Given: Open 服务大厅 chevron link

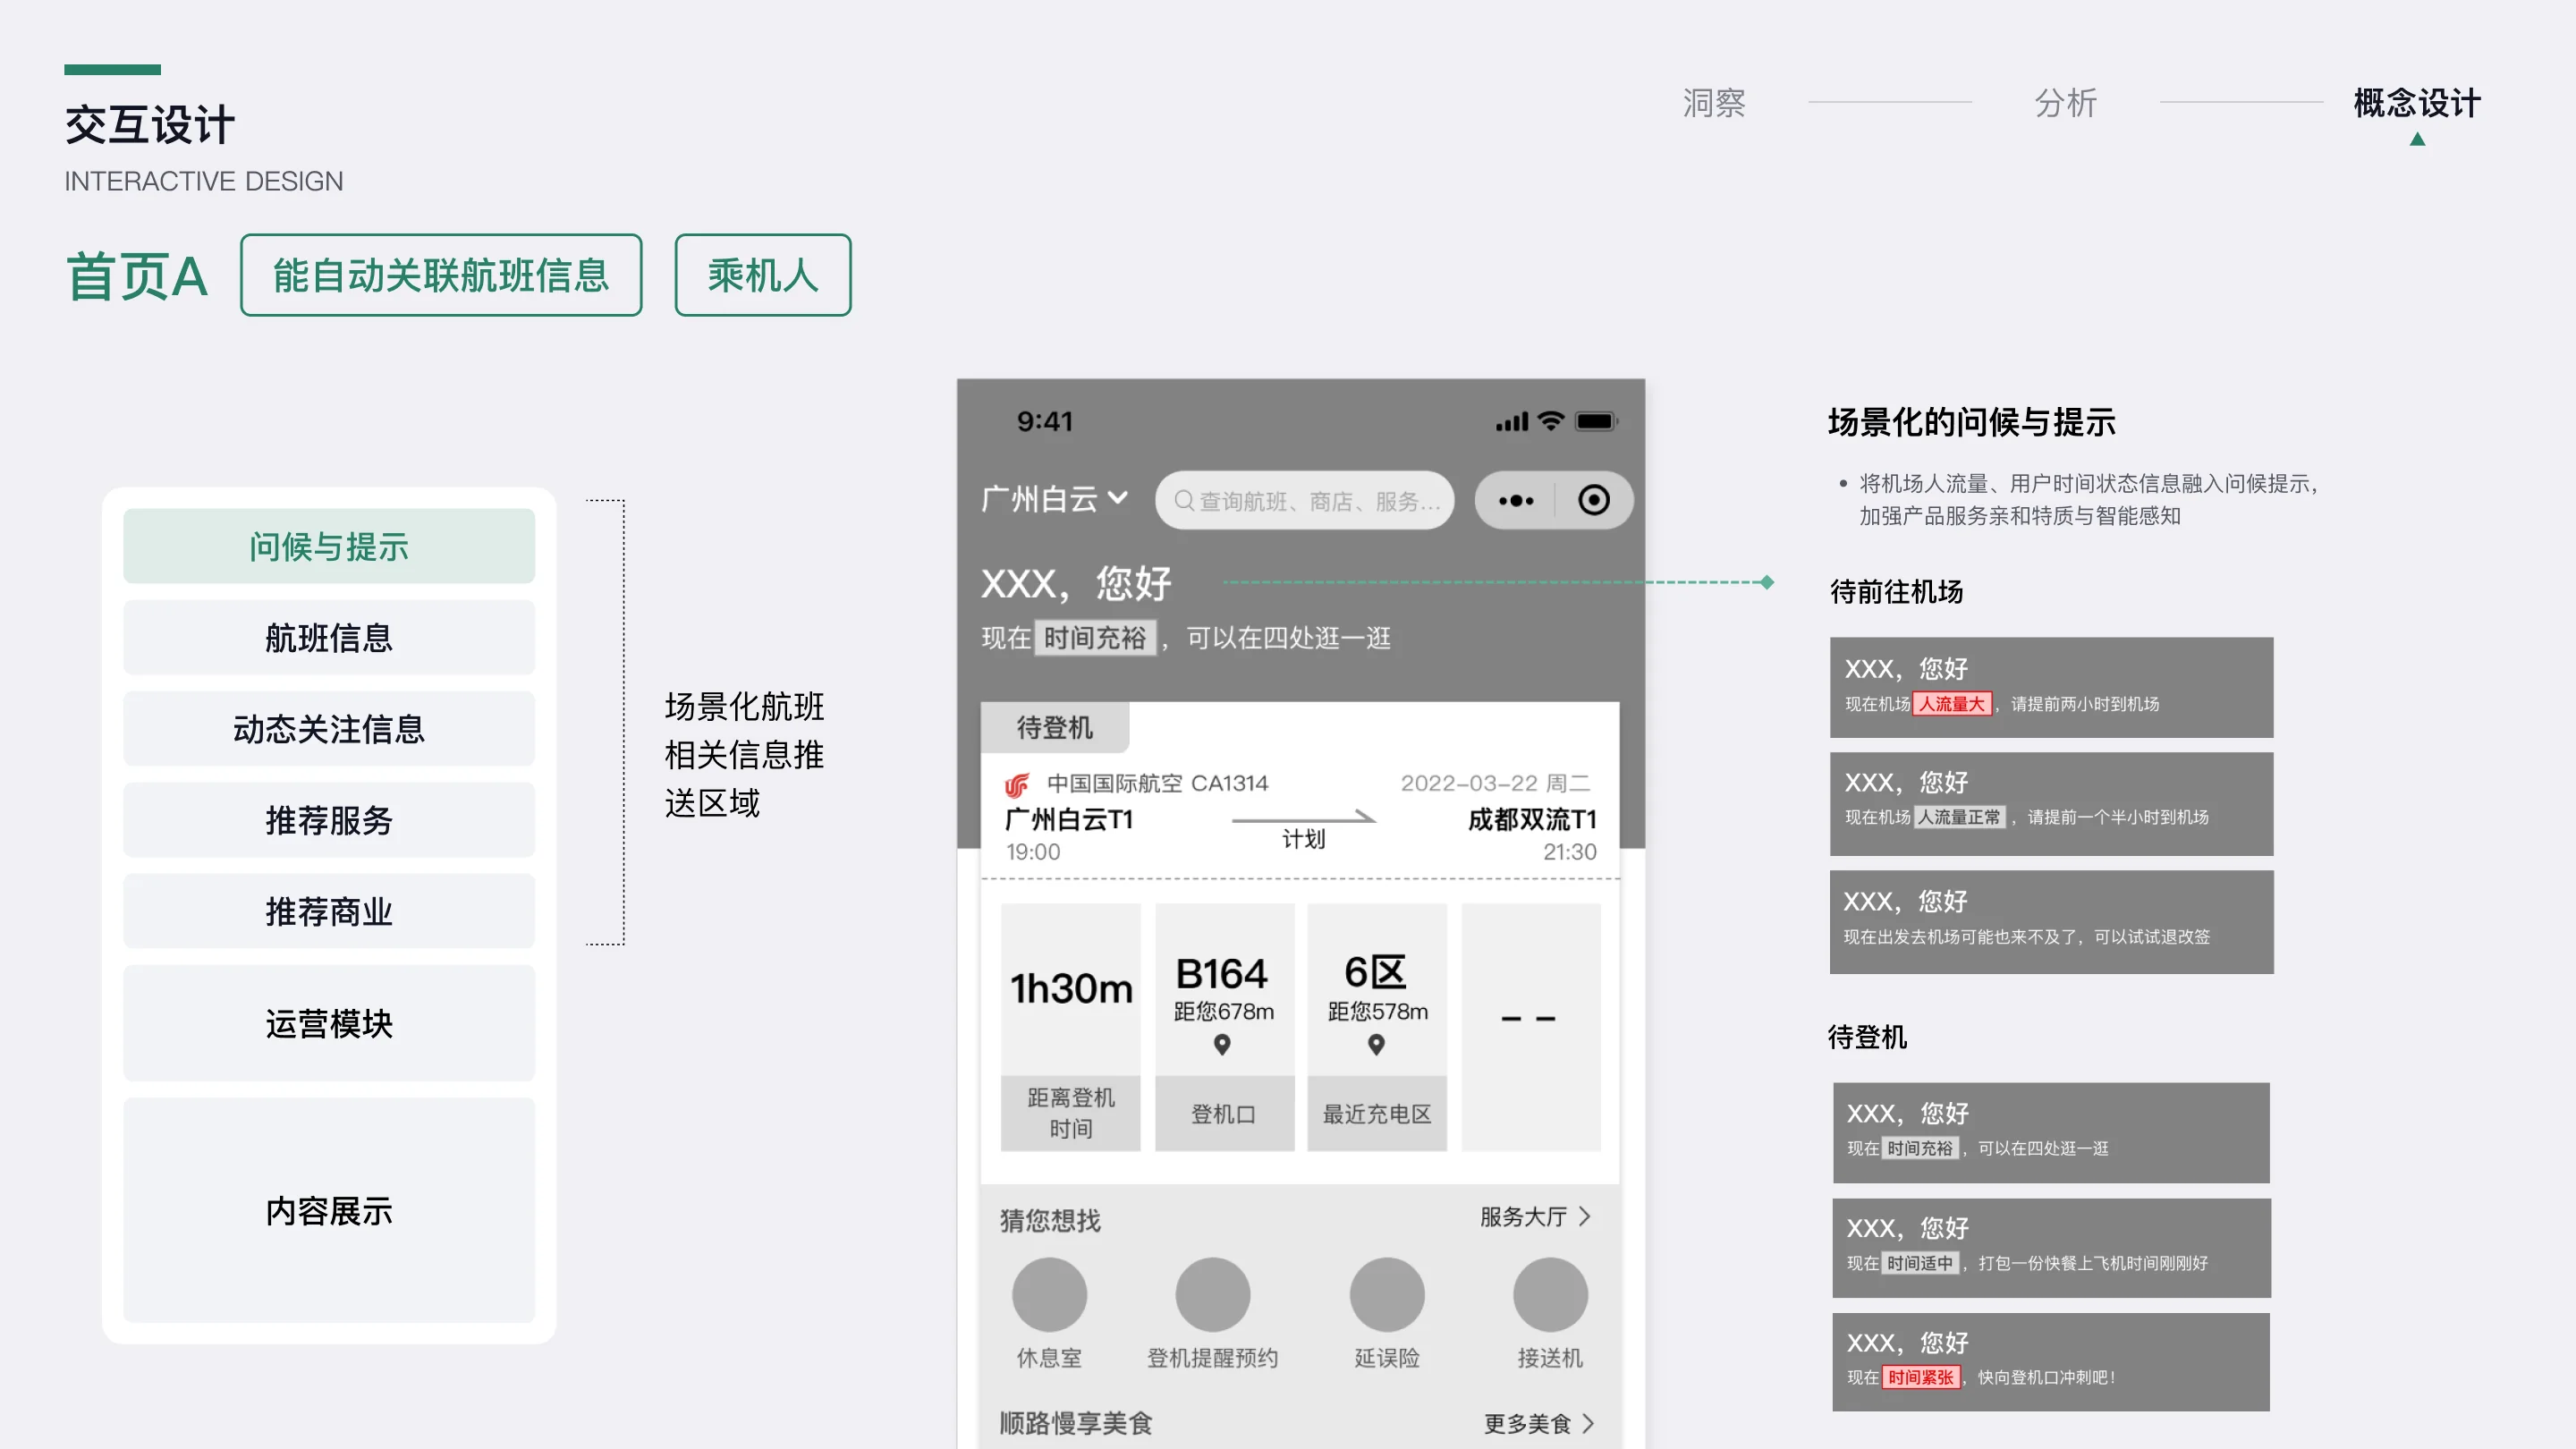Looking at the screenshot, I should [x=1535, y=1217].
